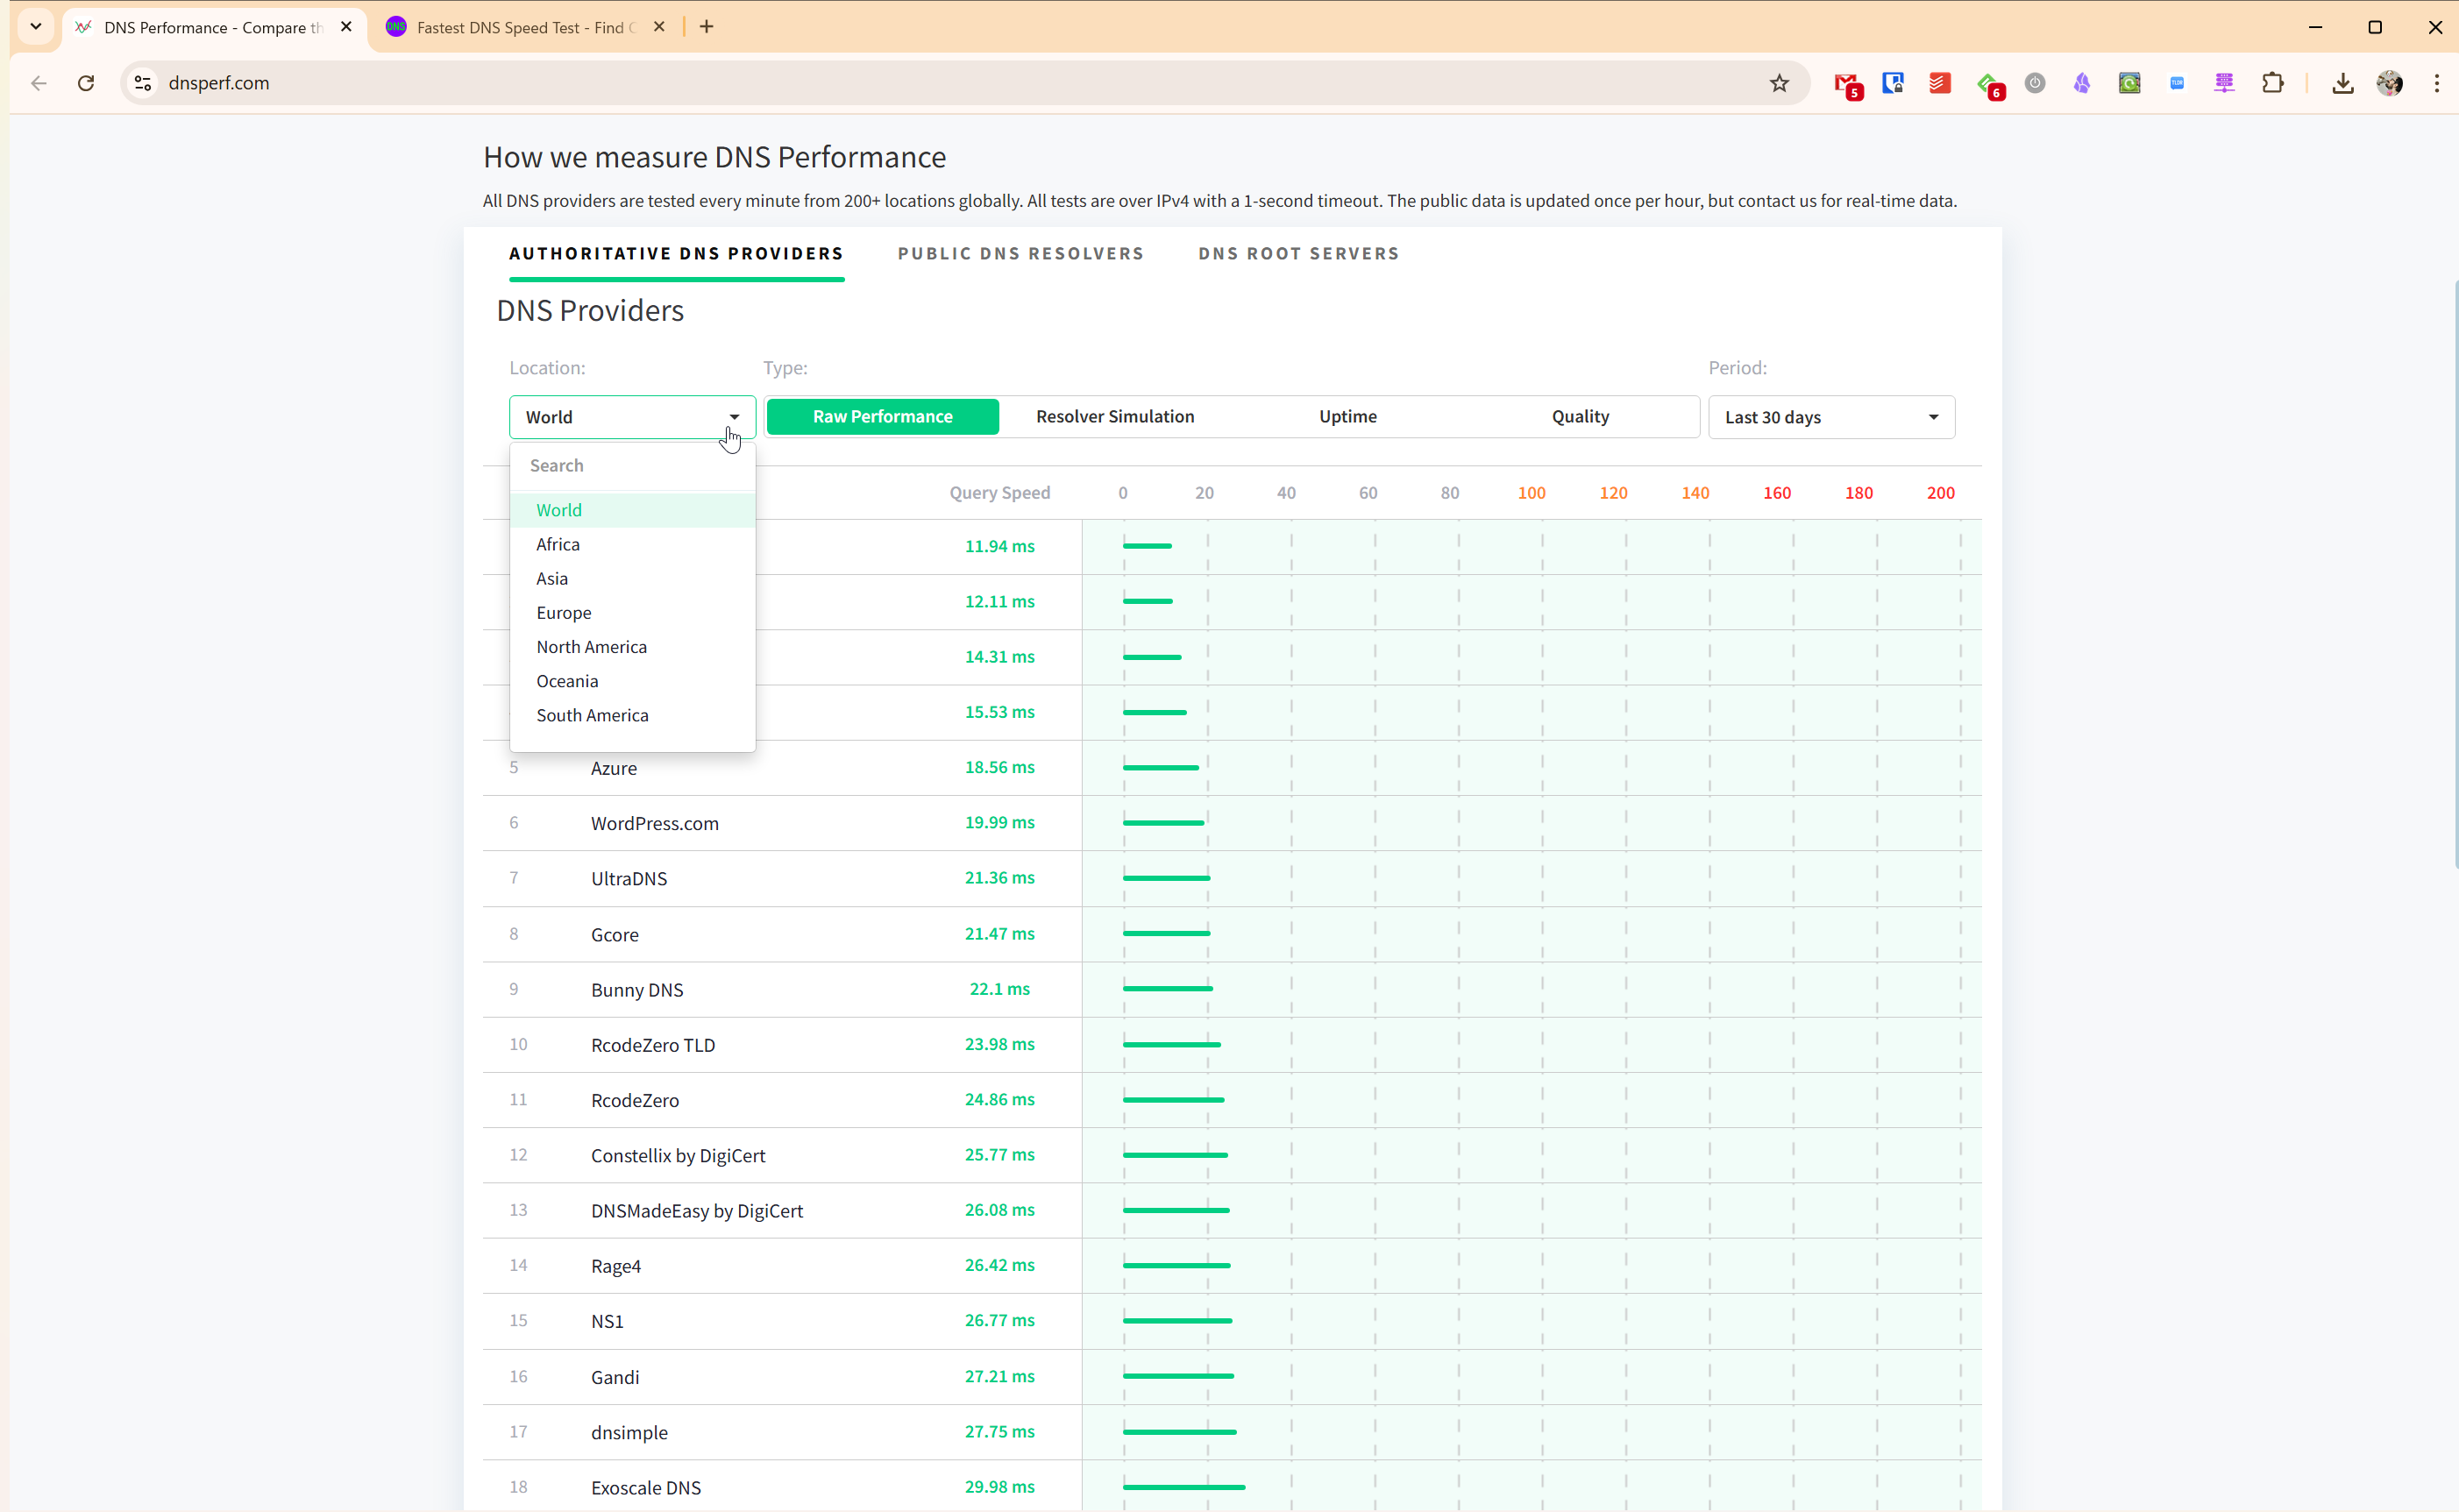Open the browser Downloads icon
Viewport: 2459px width, 1512px height.
click(x=2342, y=83)
